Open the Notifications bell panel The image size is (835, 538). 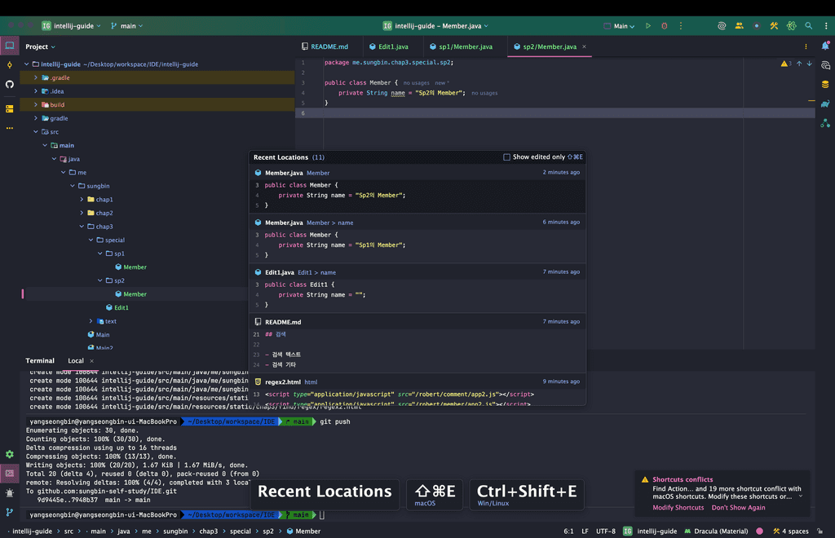pyautogui.click(x=825, y=46)
